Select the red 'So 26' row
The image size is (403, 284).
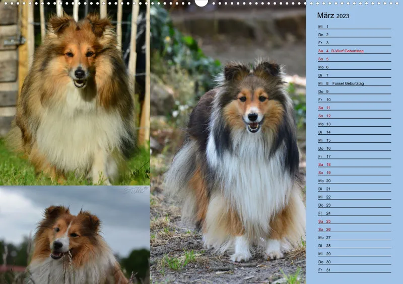[x=354, y=230]
